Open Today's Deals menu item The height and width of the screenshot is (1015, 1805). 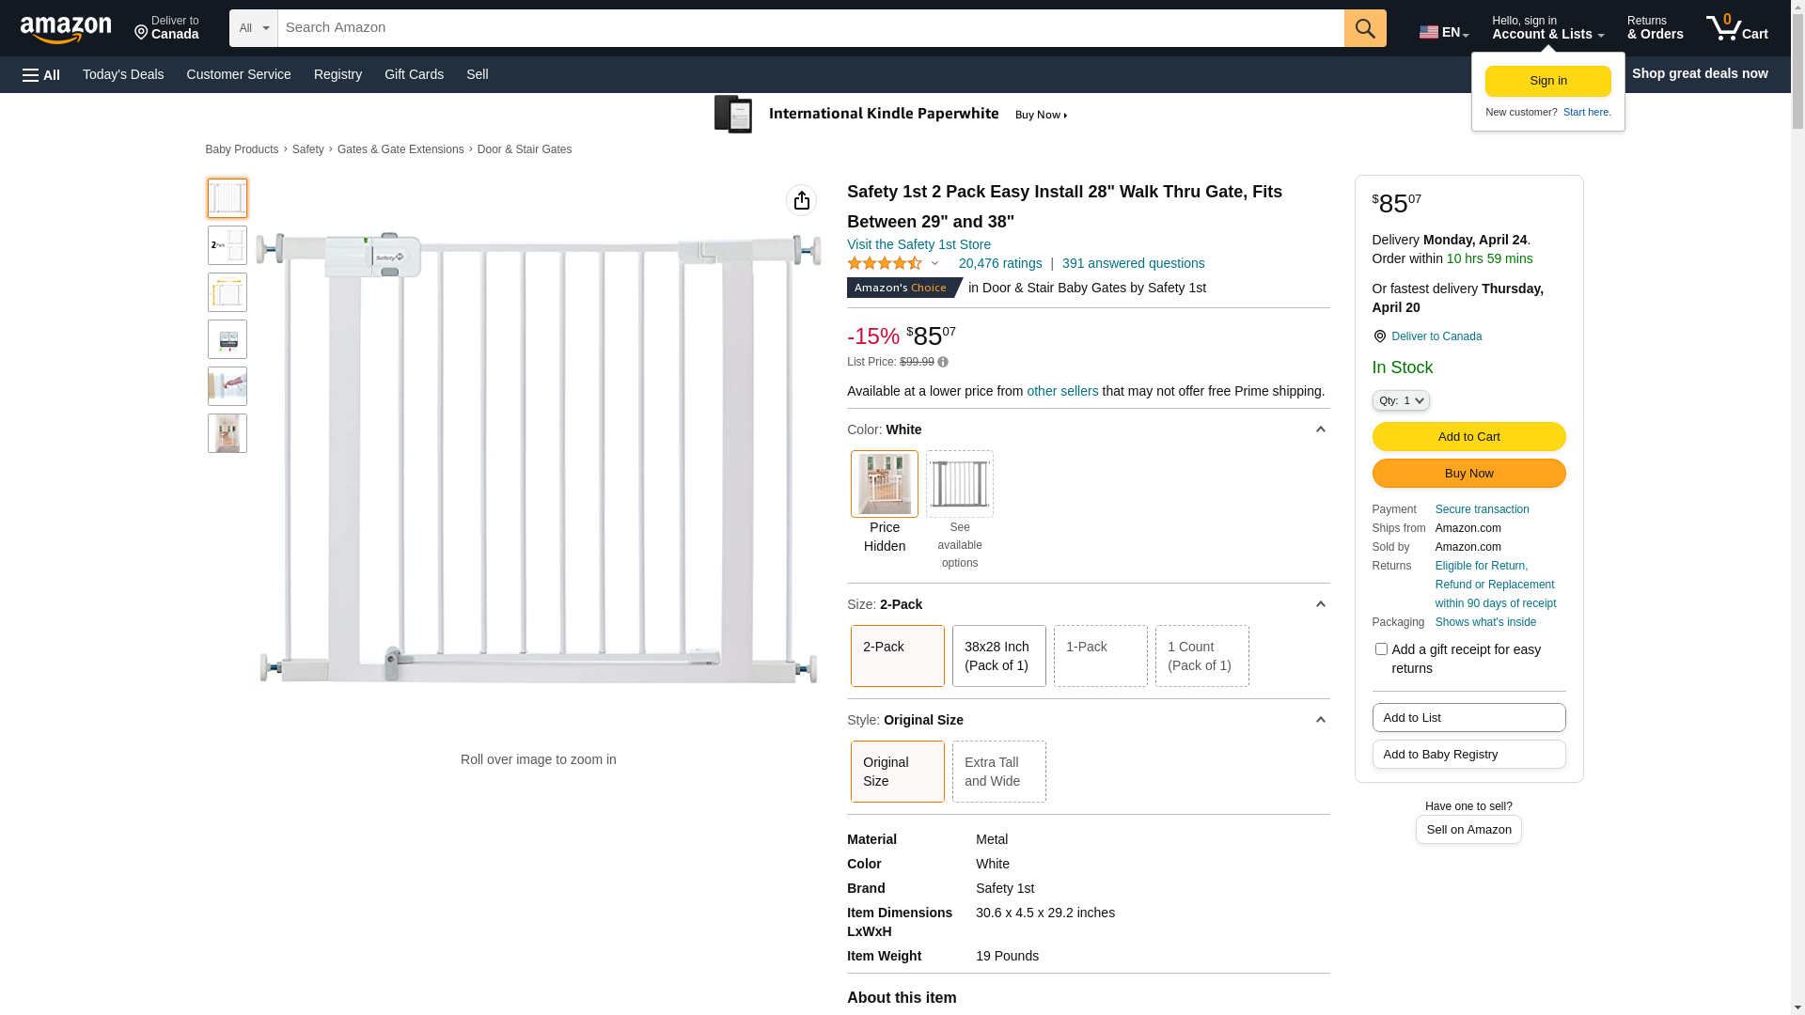point(123,74)
